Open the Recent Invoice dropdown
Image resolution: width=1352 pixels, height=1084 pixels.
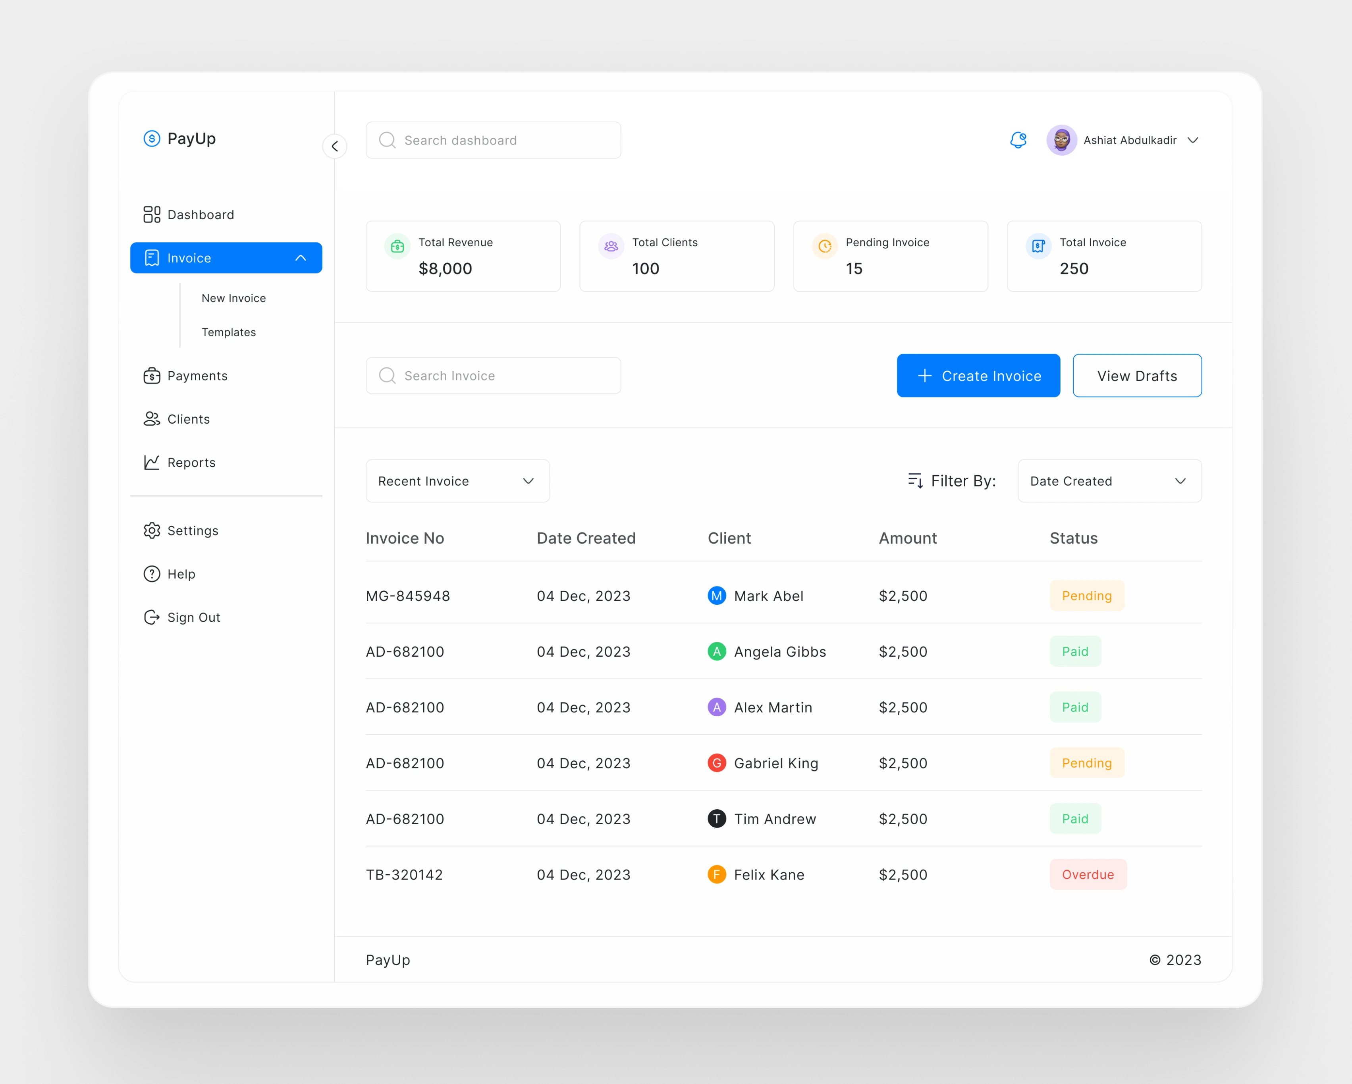tap(457, 481)
